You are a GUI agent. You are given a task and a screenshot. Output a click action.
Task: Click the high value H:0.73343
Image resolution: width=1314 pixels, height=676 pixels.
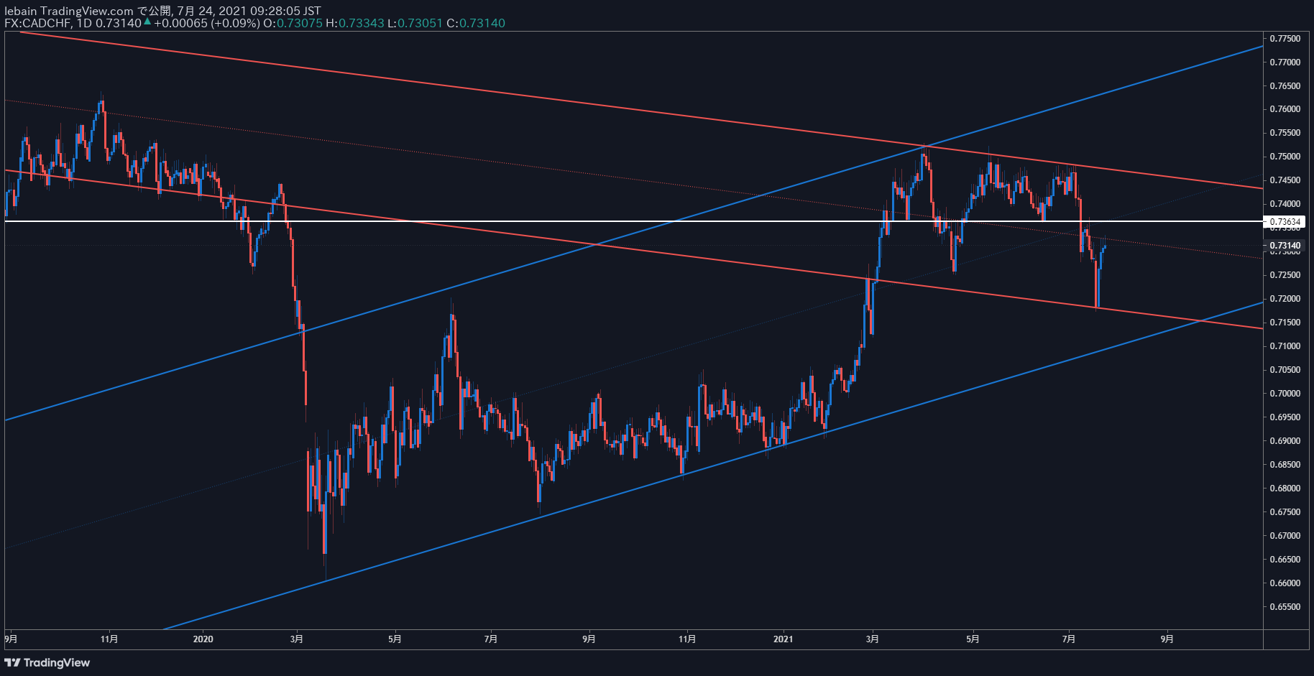click(355, 23)
